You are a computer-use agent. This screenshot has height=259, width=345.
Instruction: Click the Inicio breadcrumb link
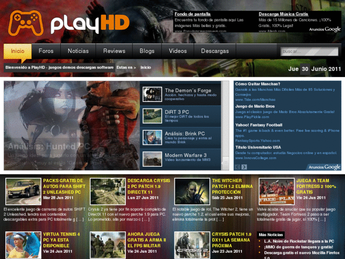(146, 67)
